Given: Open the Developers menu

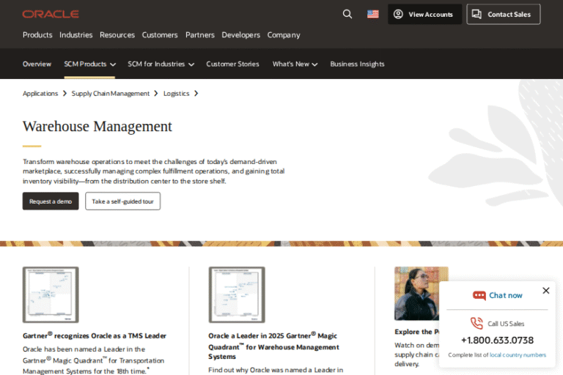Looking at the screenshot, I should click(x=240, y=34).
